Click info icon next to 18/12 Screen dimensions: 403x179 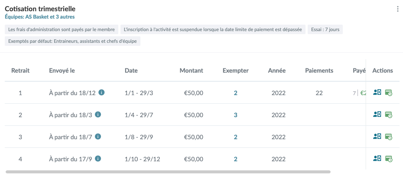[101, 93]
